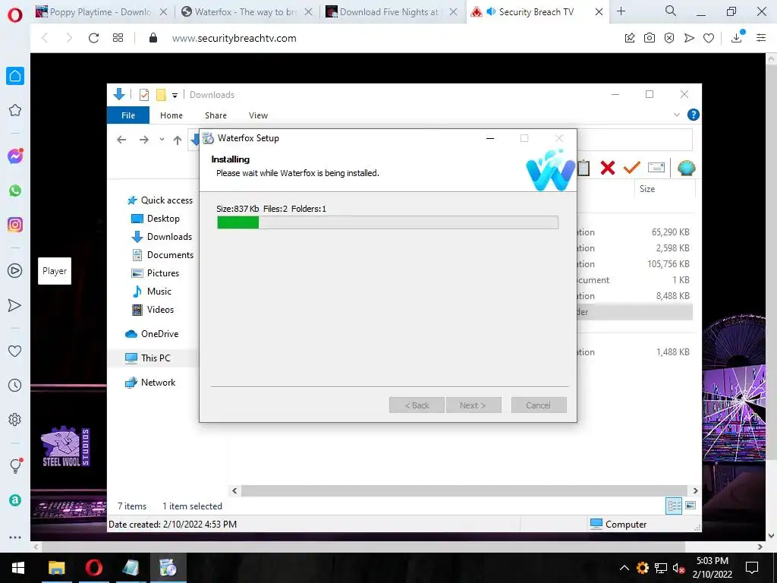The height and width of the screenshot is (583, 777).
Task: Open Quick Access Toolbar customize dropdown
Action: (x=175, y=95)
